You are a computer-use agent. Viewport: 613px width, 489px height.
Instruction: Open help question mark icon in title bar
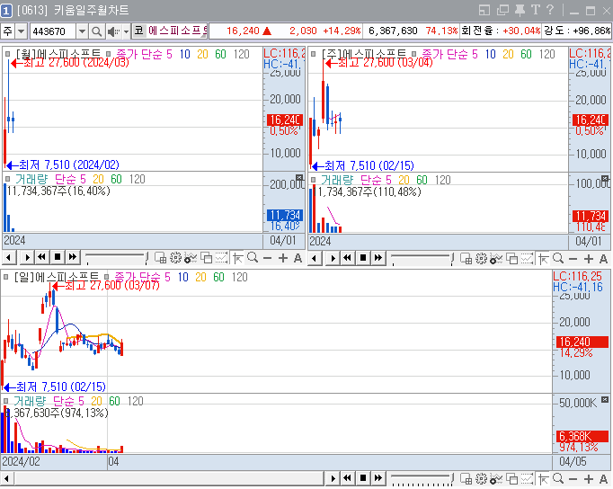pyautogui.click(x=550, y=10)
